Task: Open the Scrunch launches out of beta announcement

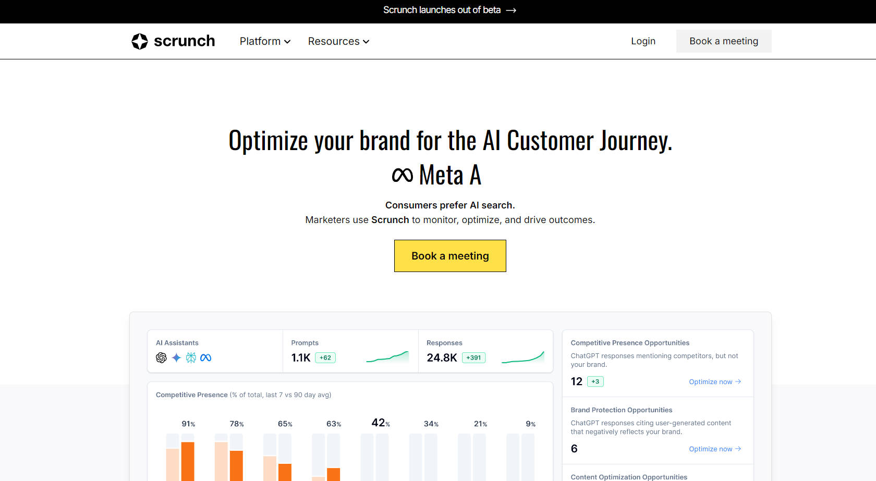Action: click(442, 10)
